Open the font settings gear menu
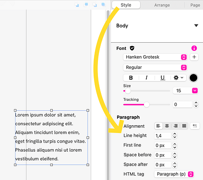 point(178,78)
